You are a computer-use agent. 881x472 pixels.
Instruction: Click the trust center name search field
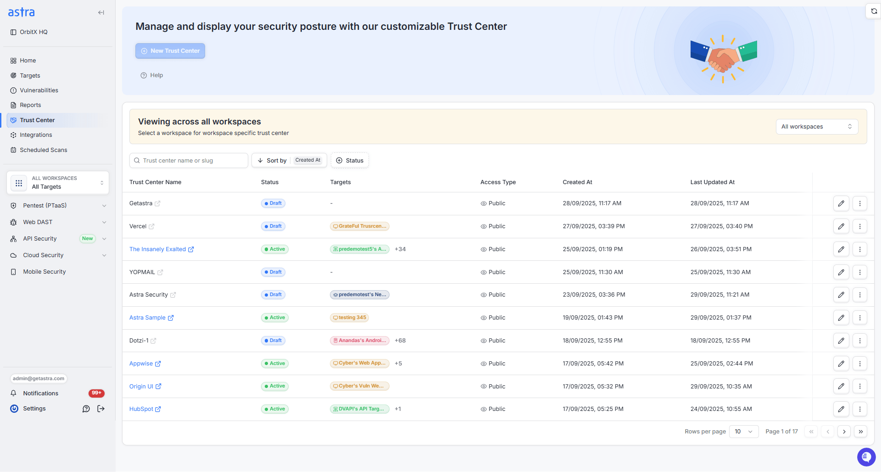189,160
